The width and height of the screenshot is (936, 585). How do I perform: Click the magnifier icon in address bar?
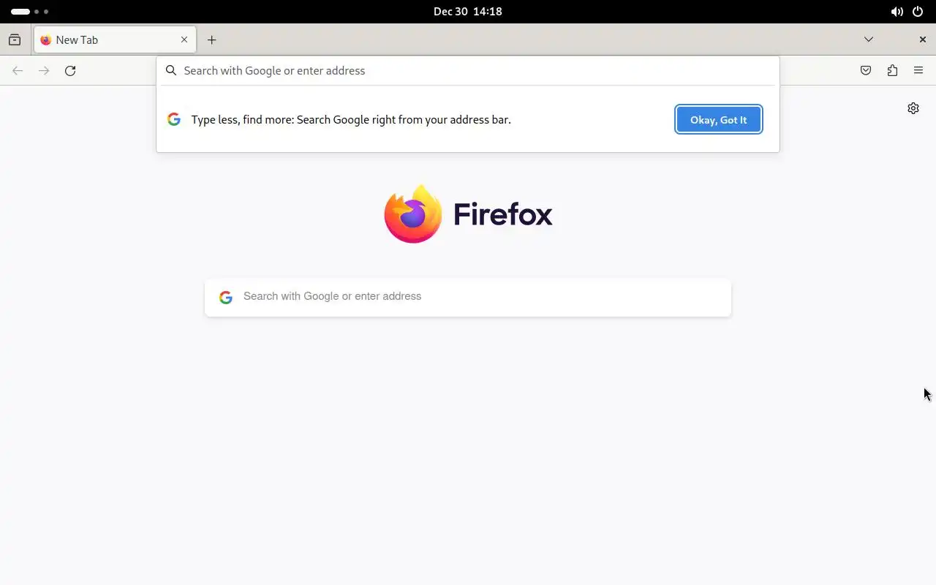tap(171, 71)
